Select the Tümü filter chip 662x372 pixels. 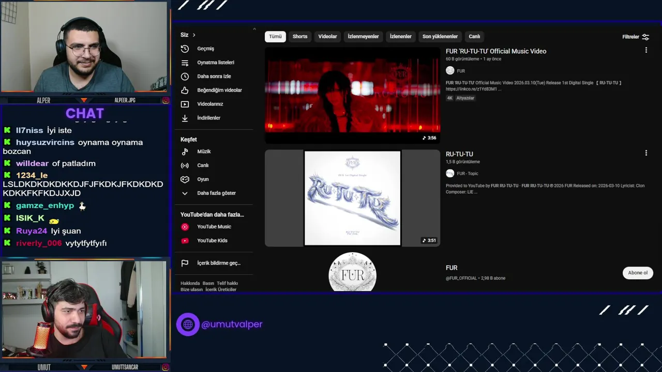tap(275, 37)
